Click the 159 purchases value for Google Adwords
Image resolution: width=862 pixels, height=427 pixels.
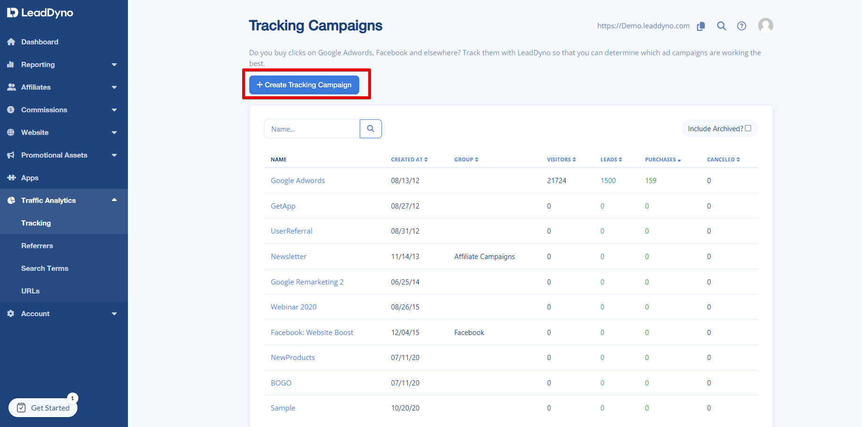pos(651,181)
